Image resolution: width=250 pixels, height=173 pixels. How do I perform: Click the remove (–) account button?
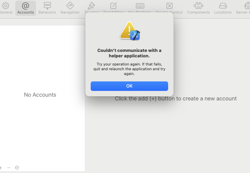coord(9,168)
